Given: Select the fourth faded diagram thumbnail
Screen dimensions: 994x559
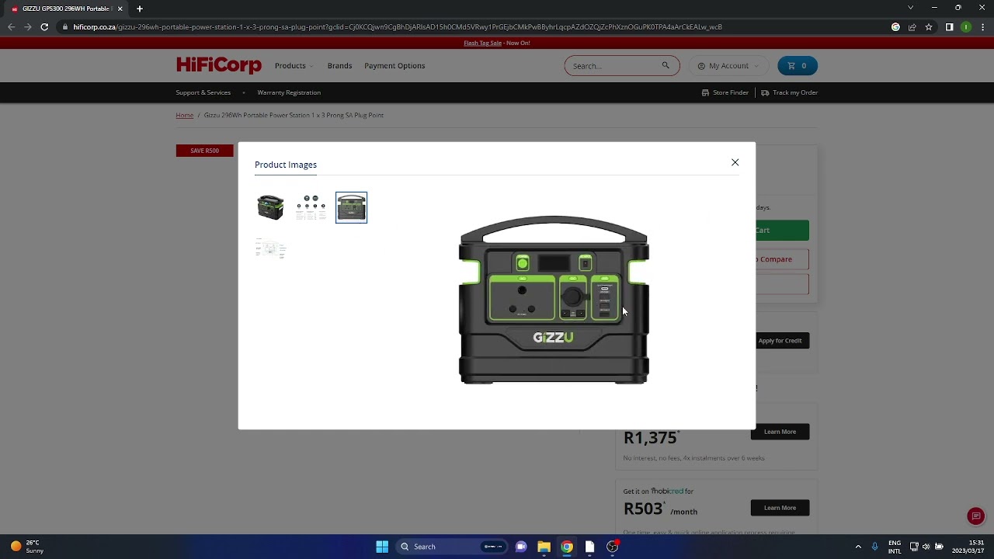Looking at the screenshot, I should [270, 248].
